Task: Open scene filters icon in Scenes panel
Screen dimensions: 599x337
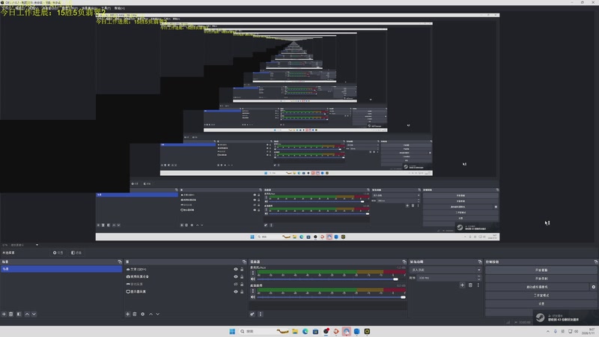Action: [19, 314]
